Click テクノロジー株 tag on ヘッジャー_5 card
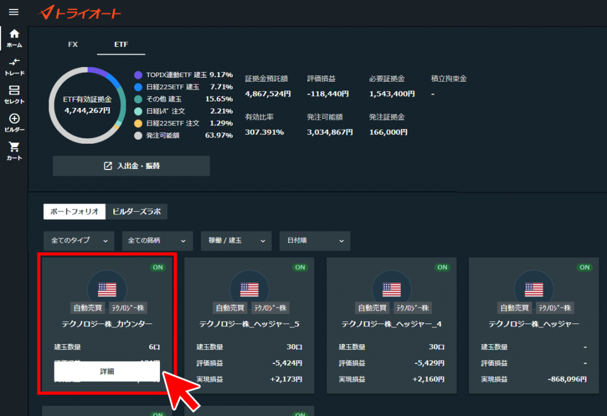Image resolution: width=607 pixels, height=416 pixels. (270, 308)
